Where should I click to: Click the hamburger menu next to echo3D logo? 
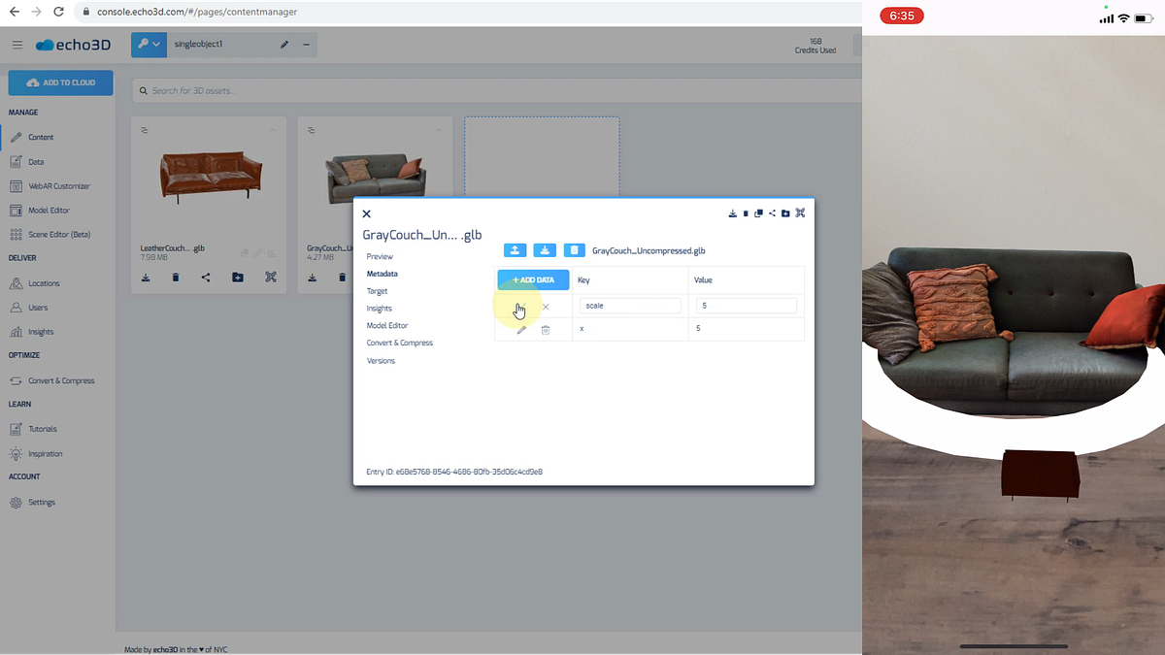[x=17, y=44]
